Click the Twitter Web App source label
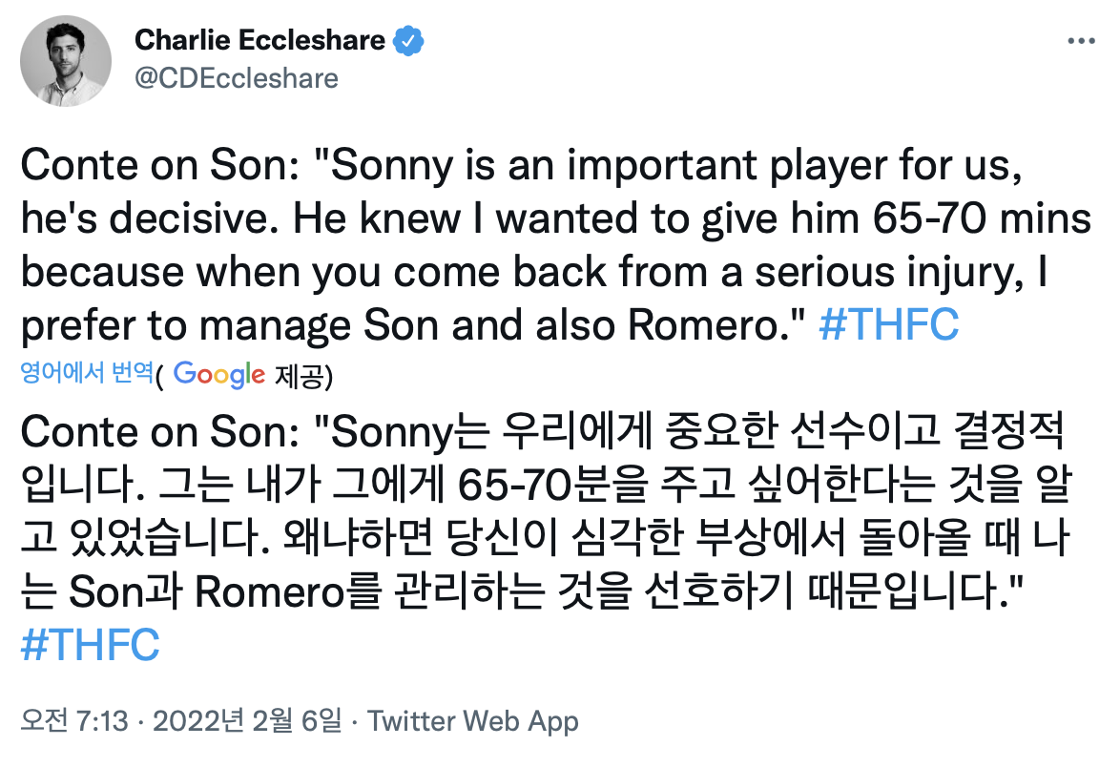Viewport: 1120px width, 767px height. (x=473, y=721)
